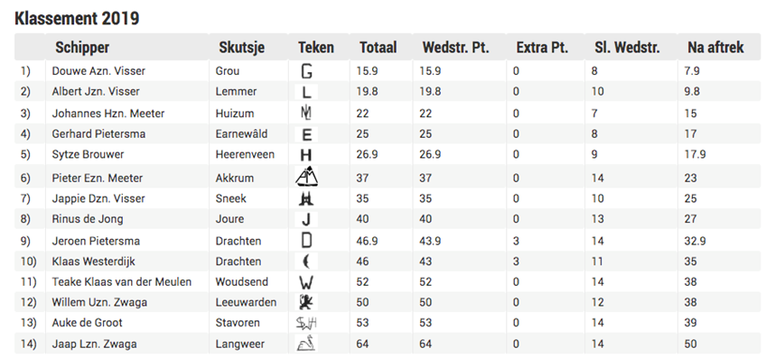Click the Extra Pt. column header
The height and width of the screenshot is (358, 766).
pos(542,47)
